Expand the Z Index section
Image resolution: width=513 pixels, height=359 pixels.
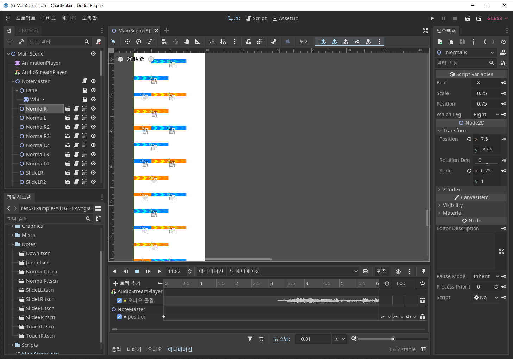[471, 190]
